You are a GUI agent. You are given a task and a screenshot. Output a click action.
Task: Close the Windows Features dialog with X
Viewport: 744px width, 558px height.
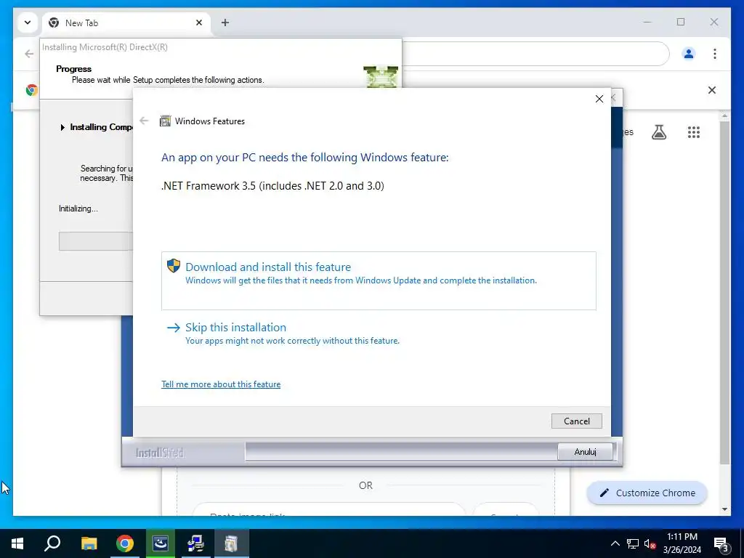click(599, 99)
